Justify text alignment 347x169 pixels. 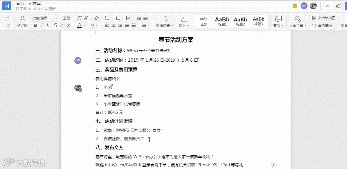coord(127,25)
